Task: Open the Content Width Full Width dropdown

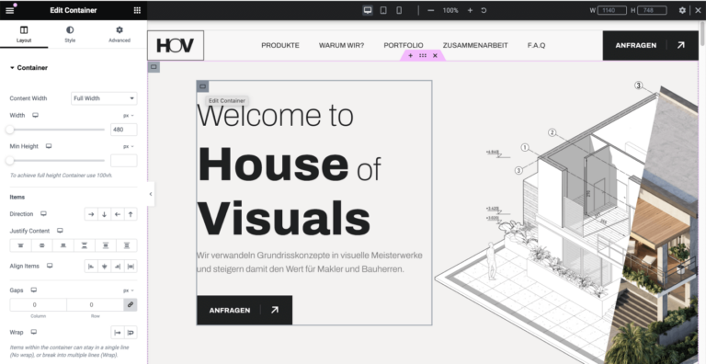Action: coord(104,98)
